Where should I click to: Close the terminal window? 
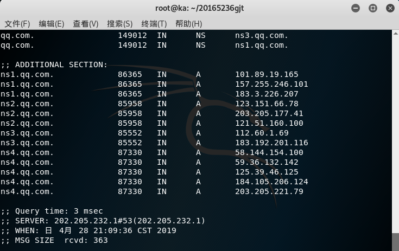[390, 8]
